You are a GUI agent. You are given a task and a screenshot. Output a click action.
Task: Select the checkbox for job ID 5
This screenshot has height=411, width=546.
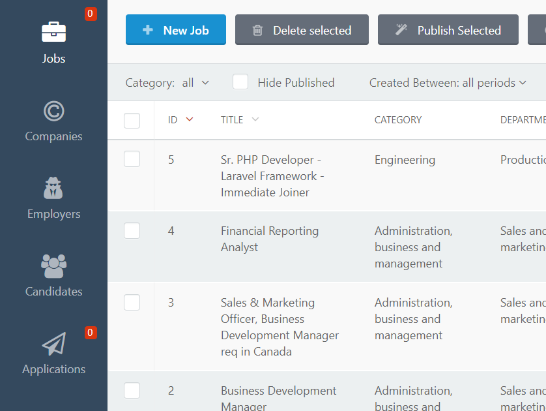(x=132, y=159)
